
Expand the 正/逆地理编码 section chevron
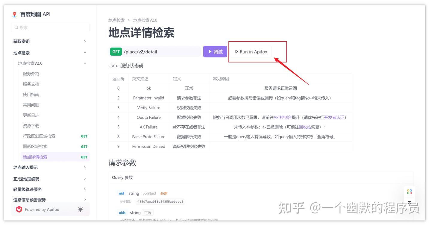coord(85,179)
